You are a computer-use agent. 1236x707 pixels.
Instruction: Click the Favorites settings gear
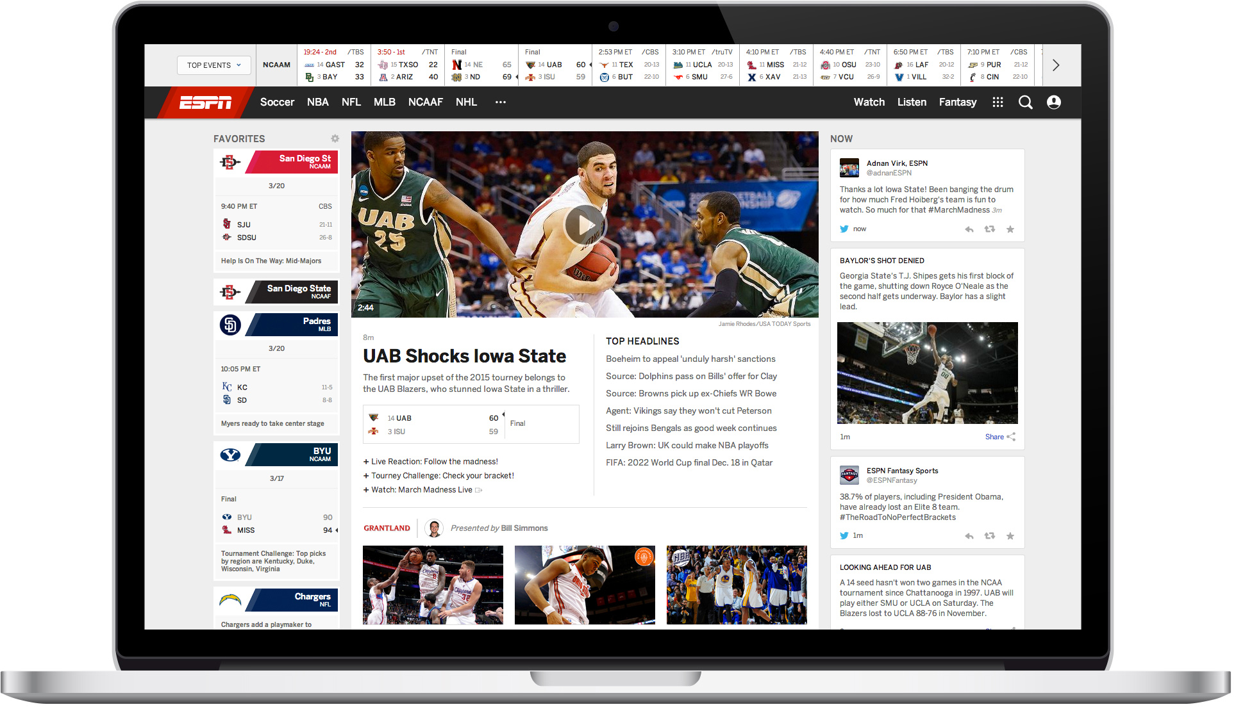tap(336, 139)
